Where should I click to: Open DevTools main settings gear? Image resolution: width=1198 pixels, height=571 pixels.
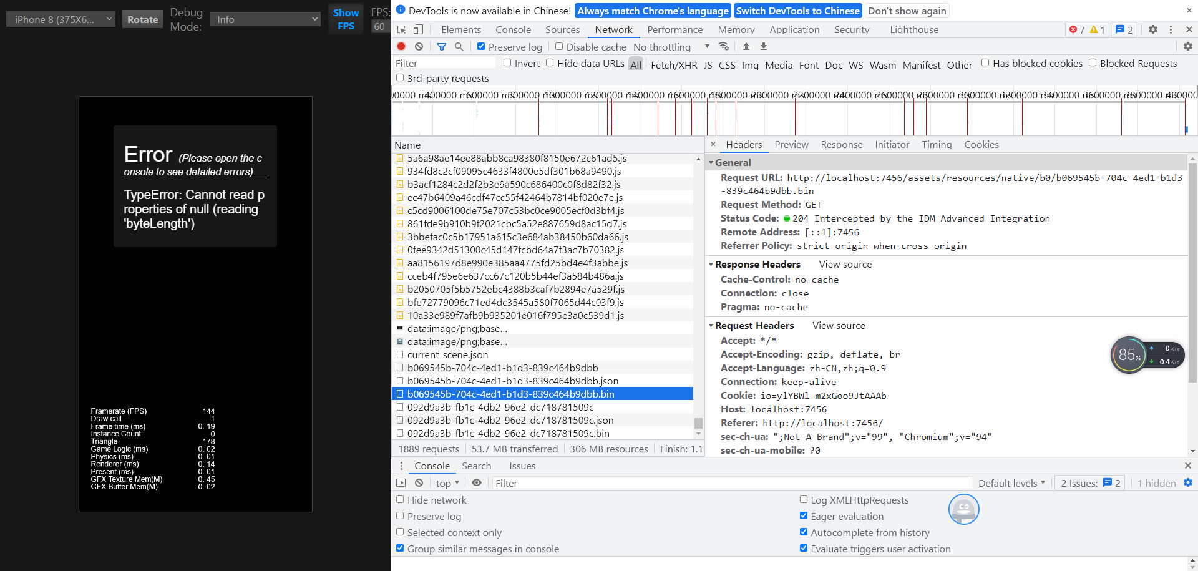click(x=1153, y=29)
